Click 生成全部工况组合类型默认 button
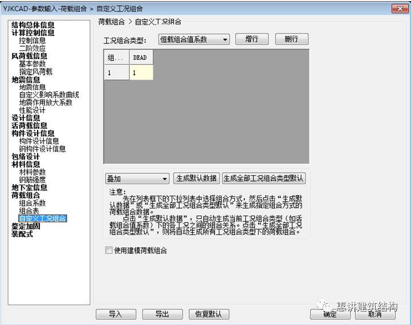This screenshot has width=411, height=325. coord(264,178)
